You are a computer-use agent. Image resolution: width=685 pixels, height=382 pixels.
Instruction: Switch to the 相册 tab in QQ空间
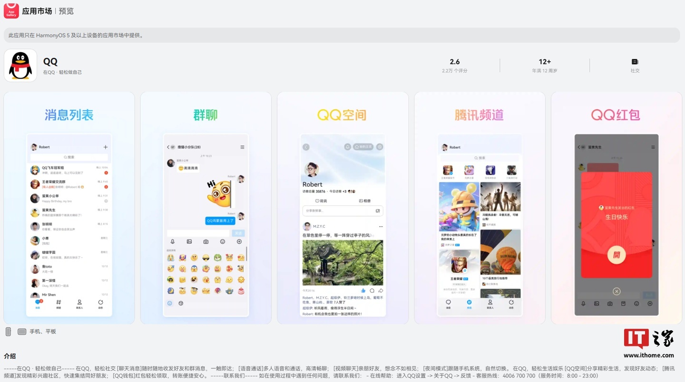365,201
